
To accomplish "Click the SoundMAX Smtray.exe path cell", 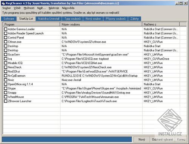I will pyautogui.click(x=96, y=93).
